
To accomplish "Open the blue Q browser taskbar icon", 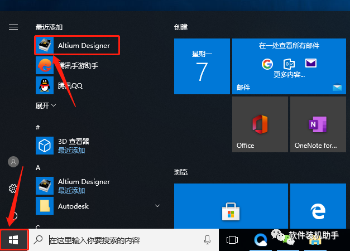I will click(x=261, y=240).
